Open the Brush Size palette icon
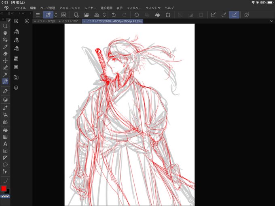Image resolution: width=275 pixels, height=206 pixels. [16, 48]
